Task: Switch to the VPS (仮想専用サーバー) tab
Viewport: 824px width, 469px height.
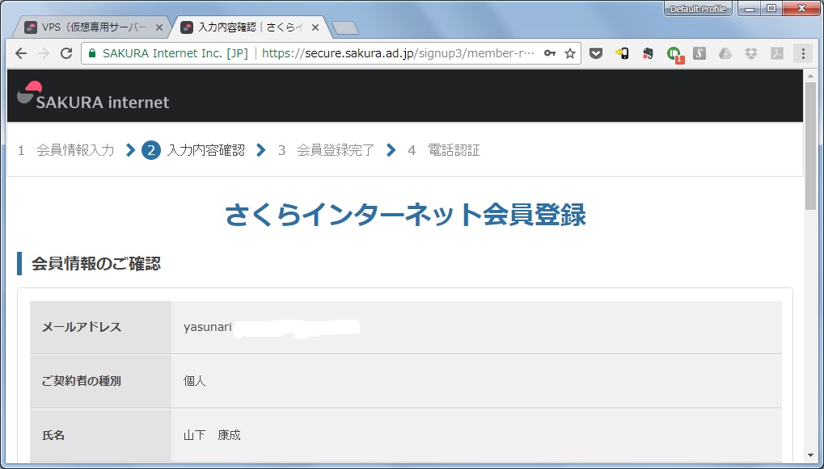Action: 89,27
